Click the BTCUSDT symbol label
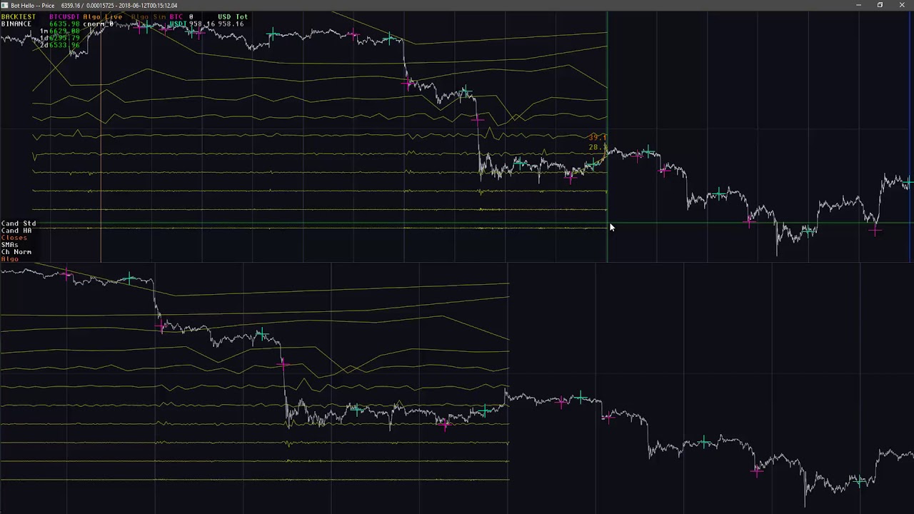This screenshot has width=914, height=514. pos(64,16)
